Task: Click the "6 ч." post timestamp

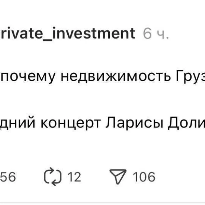Action: (156, 33)
